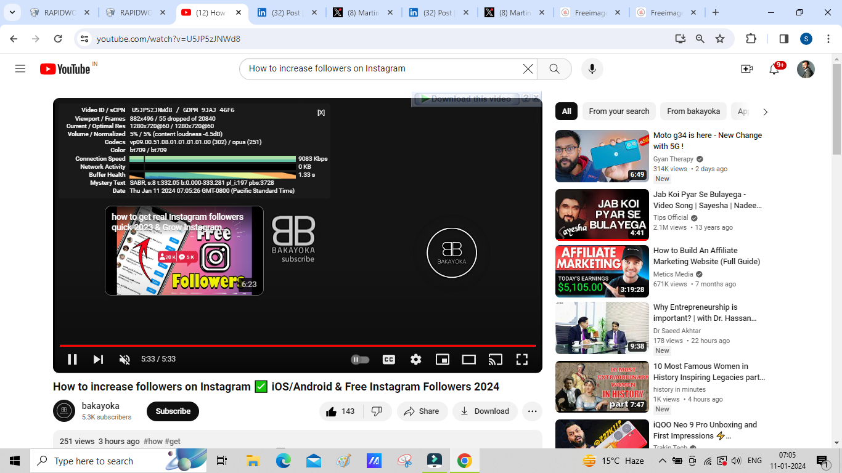Click the Download this video overlay button
This screenshot has height=473, width=842.
(467, 99)
